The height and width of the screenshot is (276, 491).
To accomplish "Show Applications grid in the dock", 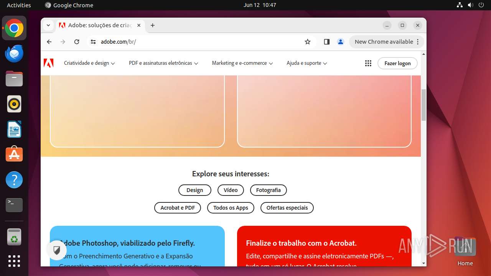I will tap(14, 261).
